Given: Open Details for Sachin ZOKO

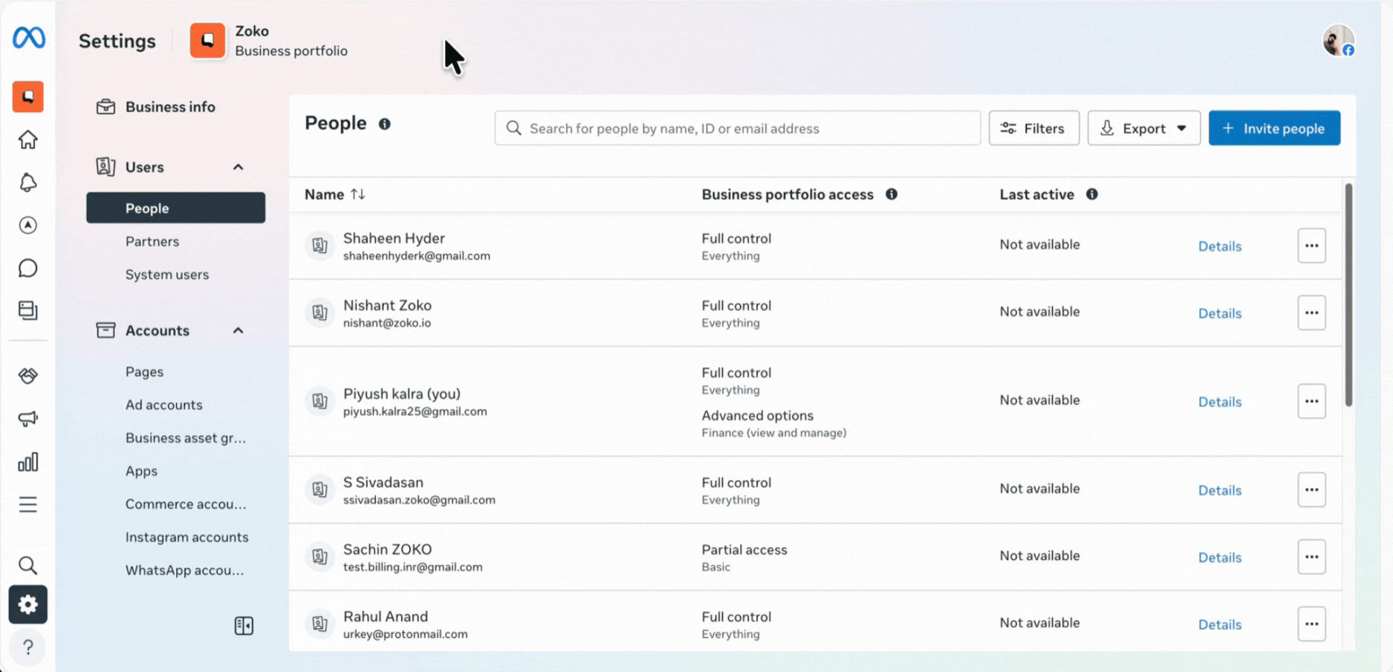Looking at the screenshot, I should [x=1220, y=558].
